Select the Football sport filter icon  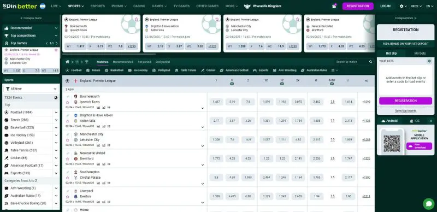pos(67,70)
